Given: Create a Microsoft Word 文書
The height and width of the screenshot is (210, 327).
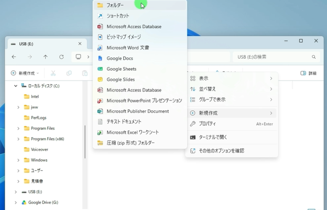Looking at the screenshot, I should [140, 48].
